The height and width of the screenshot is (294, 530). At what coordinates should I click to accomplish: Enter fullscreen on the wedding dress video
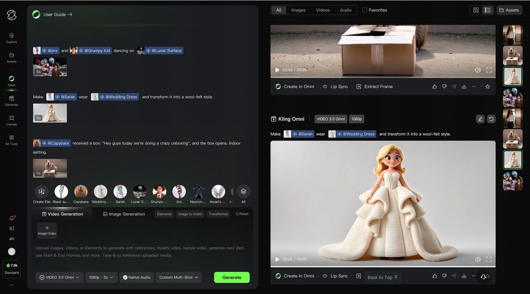coord(489,259)
